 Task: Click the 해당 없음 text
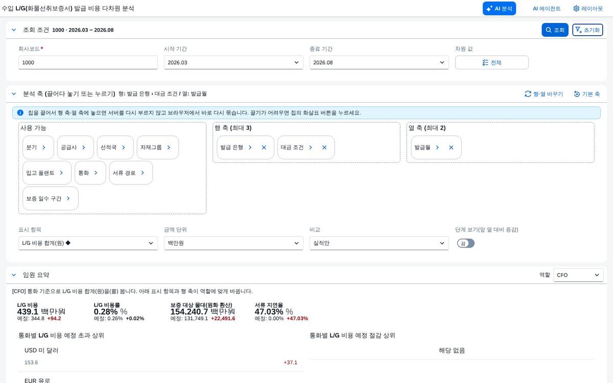(452, 350)
